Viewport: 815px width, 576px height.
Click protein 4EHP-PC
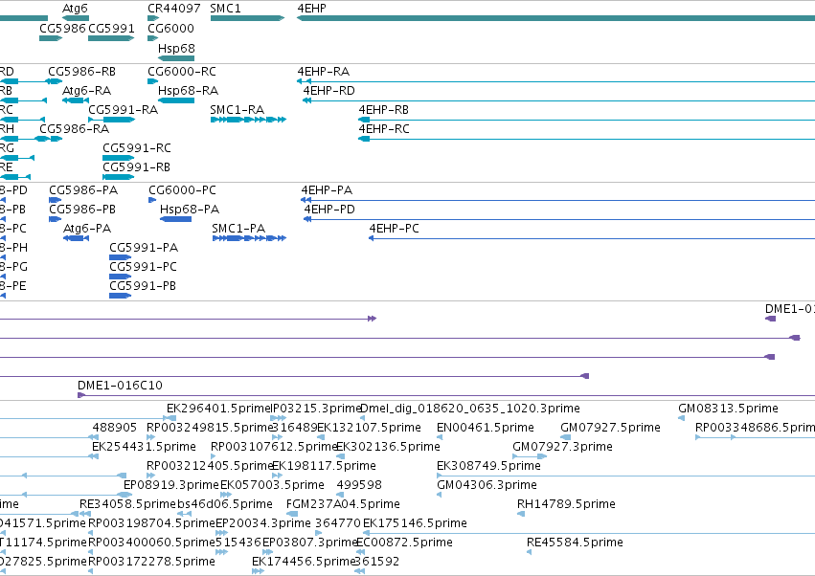pyautogui.click(x=394, y=229)
